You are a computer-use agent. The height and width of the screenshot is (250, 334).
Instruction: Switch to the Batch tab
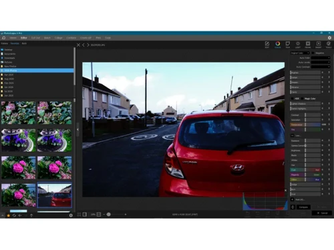pyautogui.click(x=47, y=38)
